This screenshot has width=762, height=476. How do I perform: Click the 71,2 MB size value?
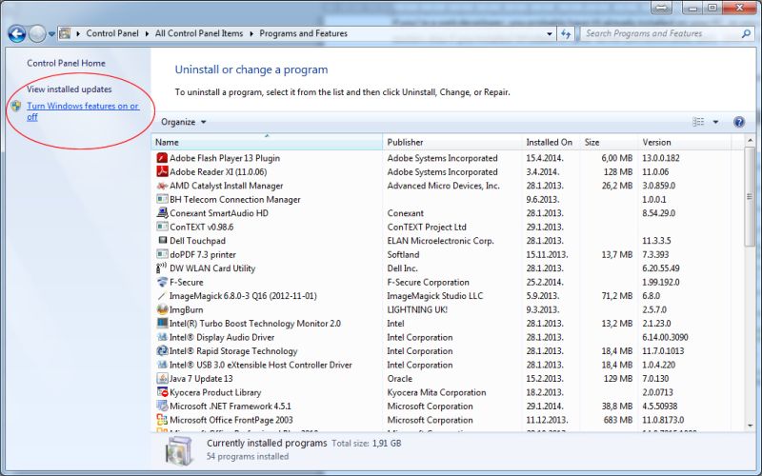[616, 296]
